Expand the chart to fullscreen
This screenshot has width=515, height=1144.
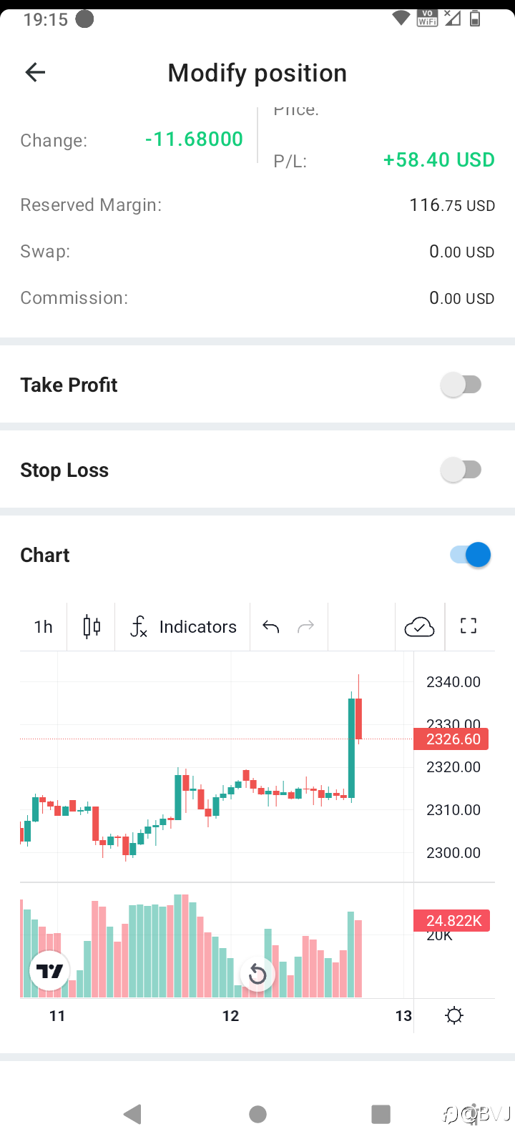click(x=469, y=627)
